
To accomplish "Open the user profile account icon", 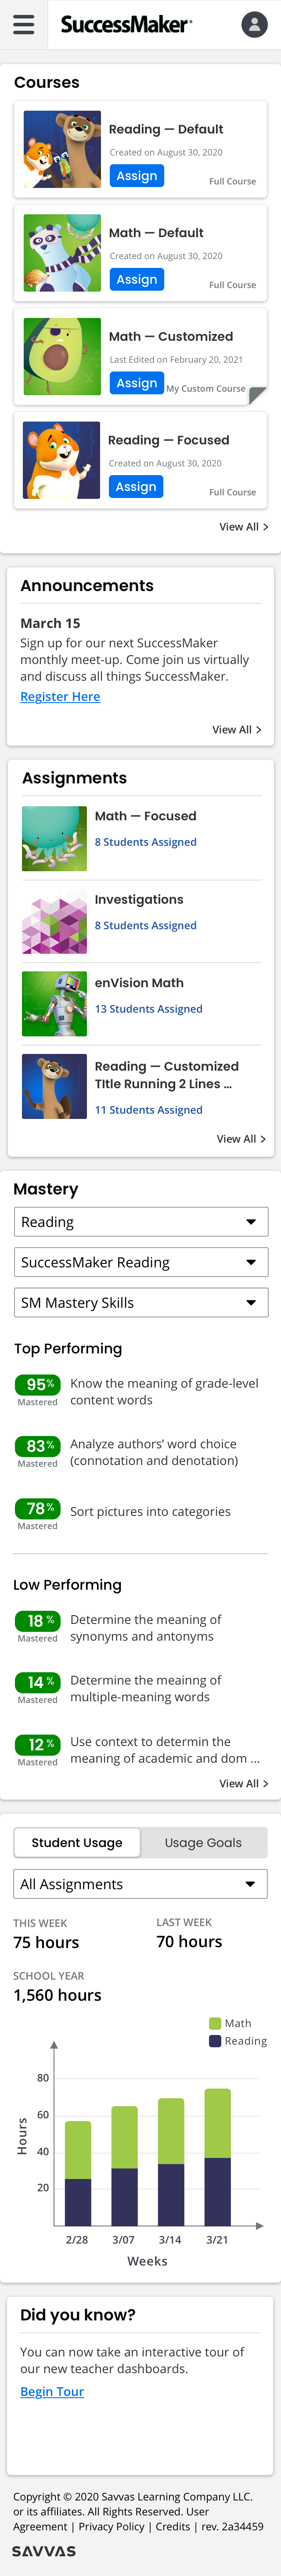I will (255, 25).
